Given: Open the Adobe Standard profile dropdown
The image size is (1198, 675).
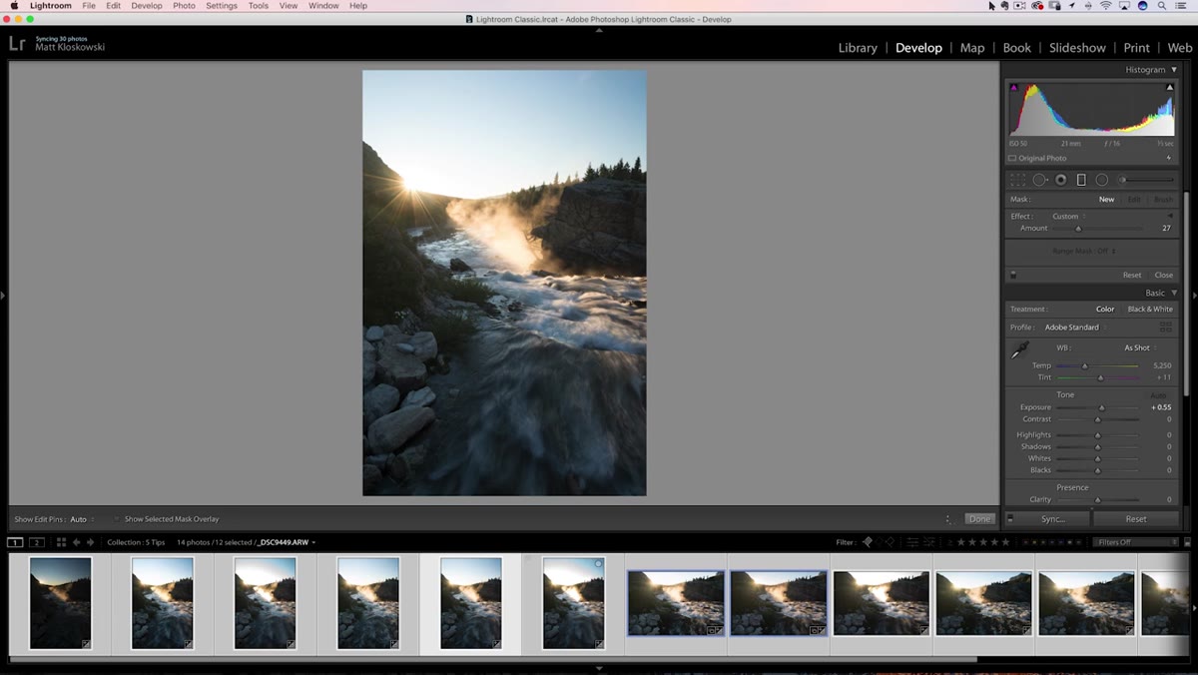Looking at the screenshot, I should pos(1074,328).
